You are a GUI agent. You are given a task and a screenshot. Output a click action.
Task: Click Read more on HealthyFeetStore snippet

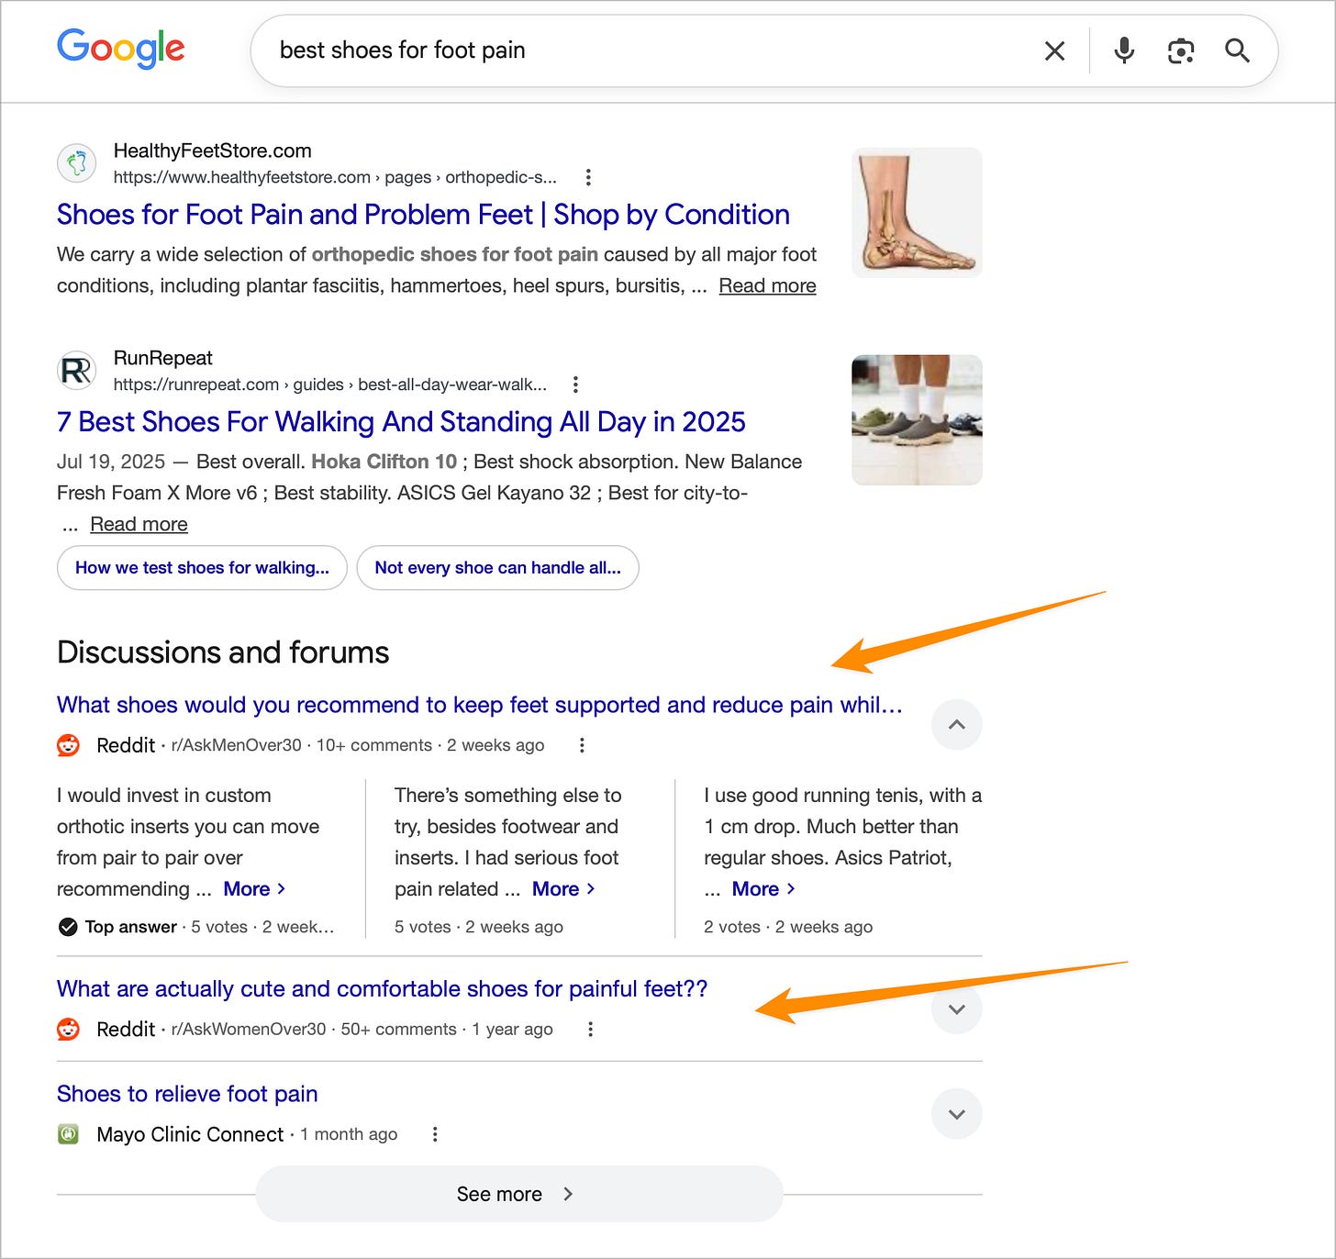click(767, 285)
